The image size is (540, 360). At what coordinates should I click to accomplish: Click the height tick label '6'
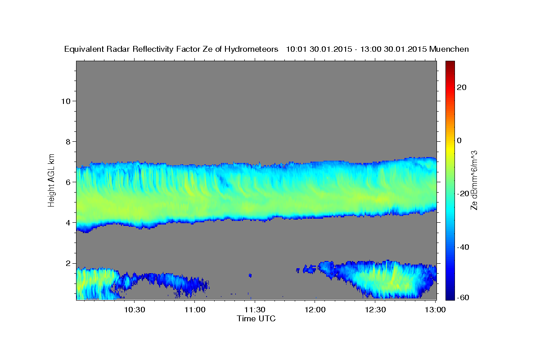tap(67, 182)
